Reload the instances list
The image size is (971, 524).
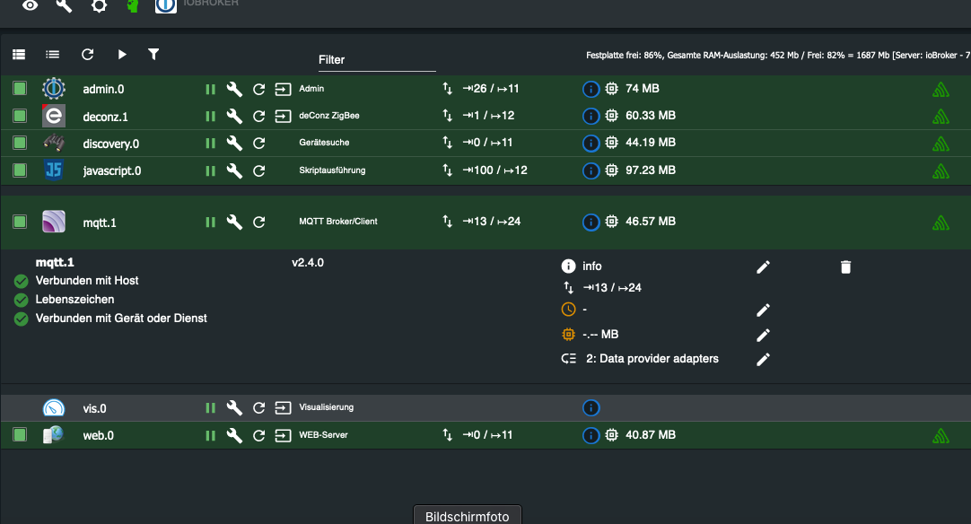tap(87, 55)
